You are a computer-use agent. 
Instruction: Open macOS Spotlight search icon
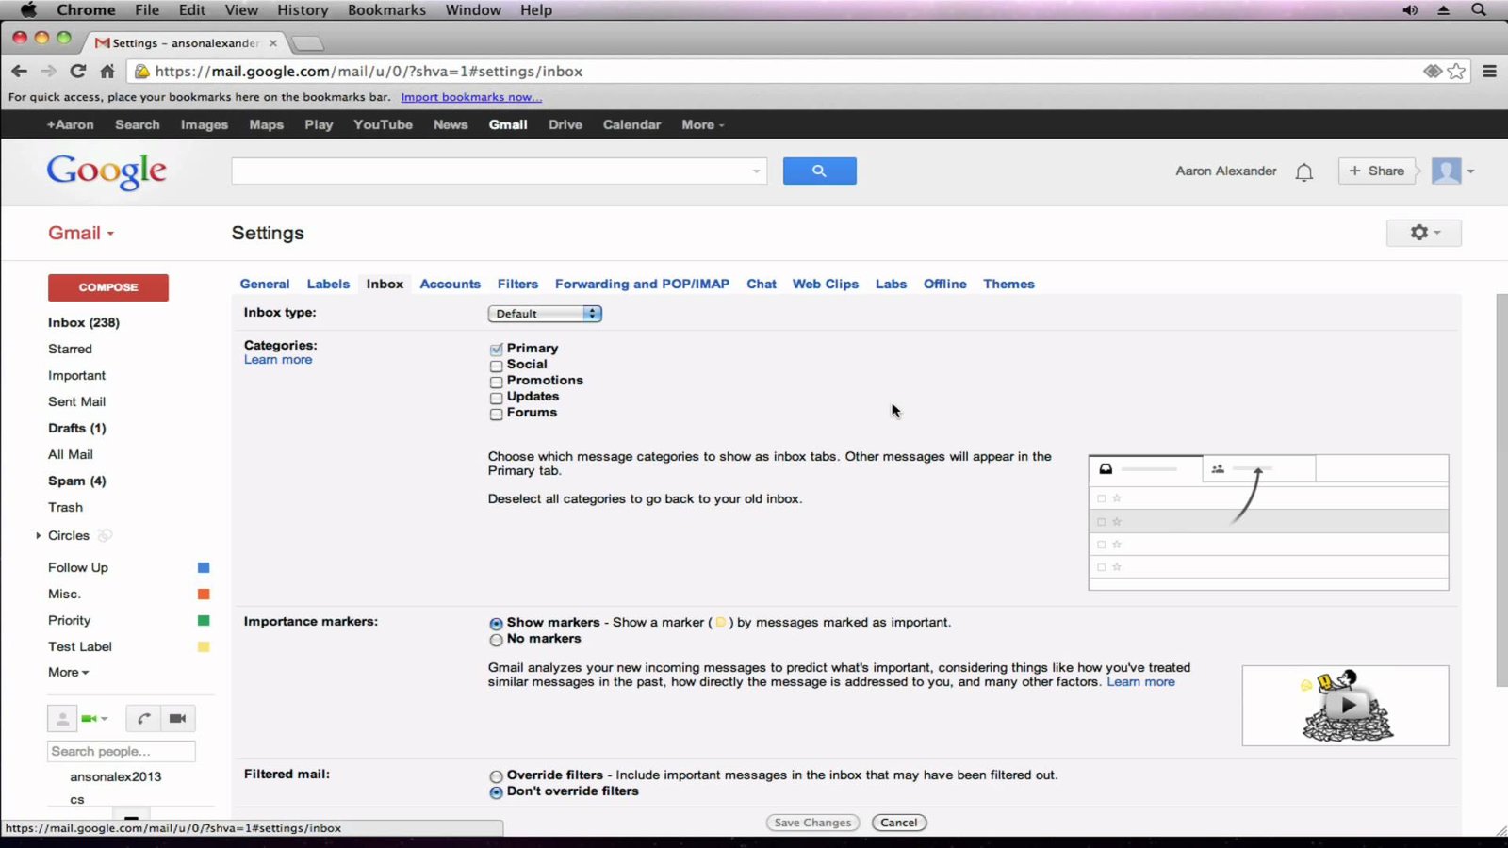1478,9
